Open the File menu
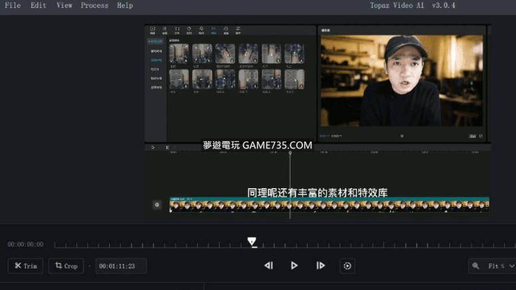This screenshot has width=516, height=290. pos(13,5)
